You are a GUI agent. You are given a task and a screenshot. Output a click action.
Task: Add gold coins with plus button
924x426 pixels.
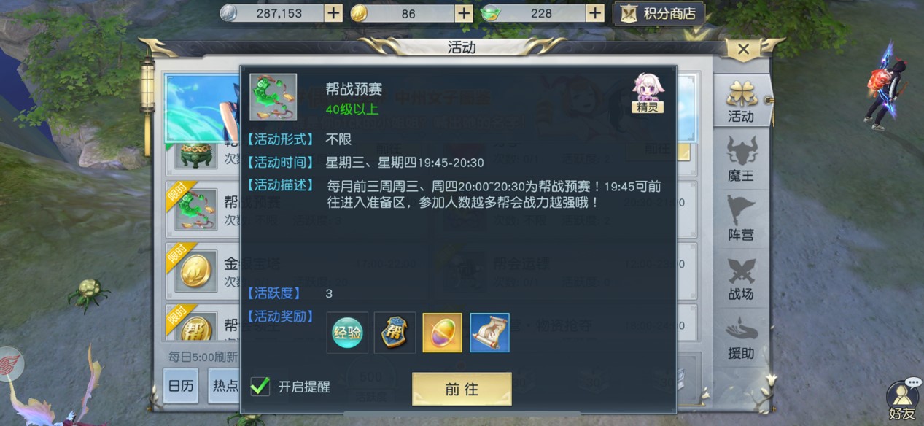(x=464, y=13)
